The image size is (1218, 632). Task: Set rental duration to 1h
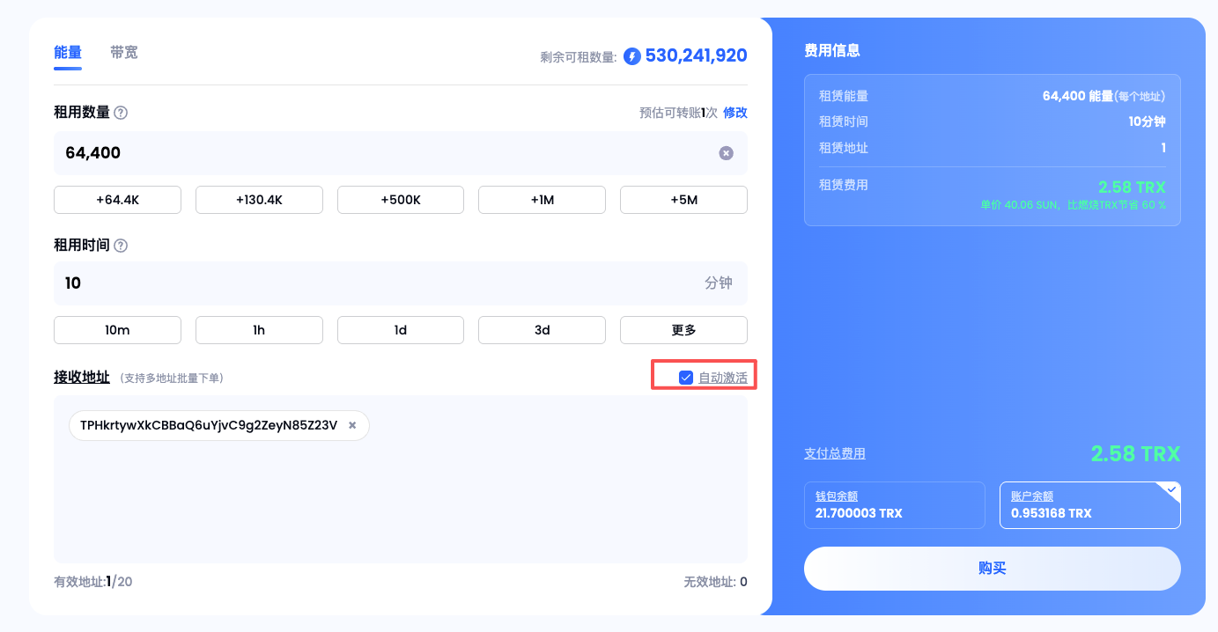(259, 330)
